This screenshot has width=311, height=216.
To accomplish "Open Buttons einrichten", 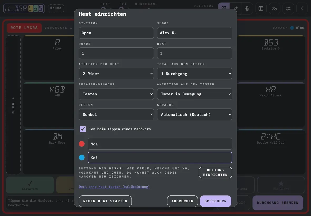I will pyautogui.click(x=215, y=172).
